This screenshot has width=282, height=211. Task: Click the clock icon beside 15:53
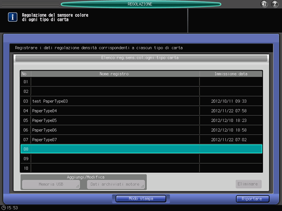pos(3,208)
